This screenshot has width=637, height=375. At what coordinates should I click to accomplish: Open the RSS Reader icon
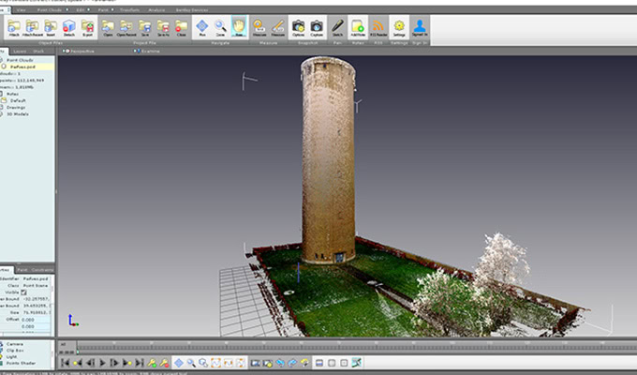tap(378, 27)
